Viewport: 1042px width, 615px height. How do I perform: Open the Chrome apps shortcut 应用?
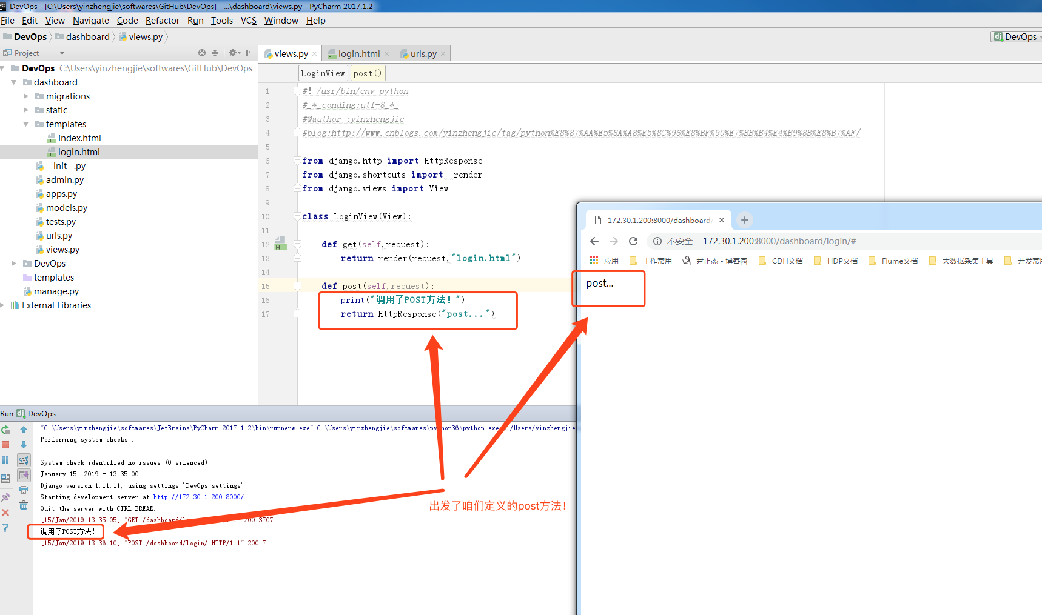pyautogui.click(x=604, y=261)
